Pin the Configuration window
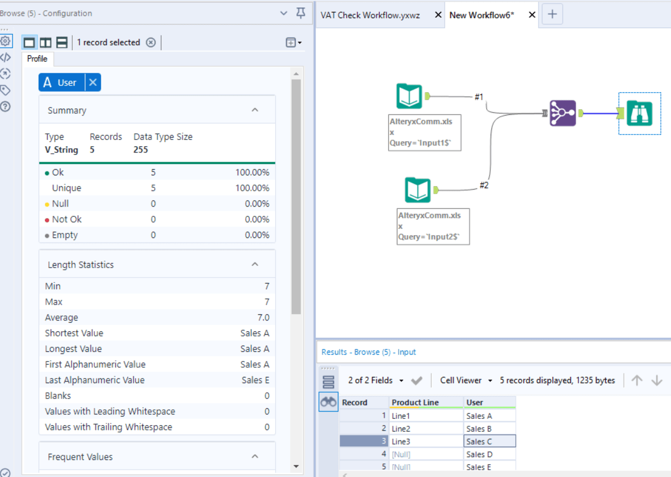This screenshot has height=477, width=671. pos(301,13)
